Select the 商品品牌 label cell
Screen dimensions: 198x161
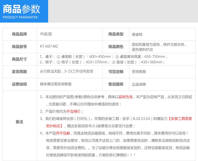(19, 34)
